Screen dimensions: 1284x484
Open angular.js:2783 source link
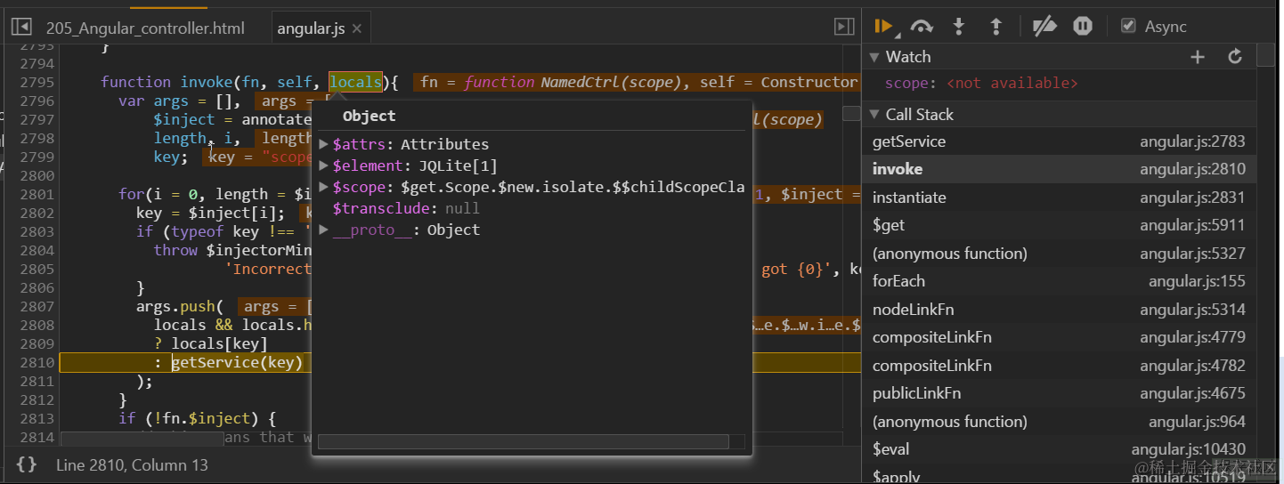point(1192,141)
